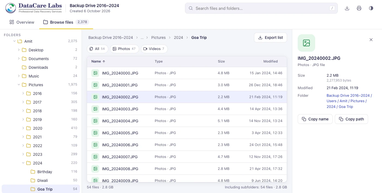The width and height of the screenshot is (382, 193).
Task: Click the Birthday folder icon
Action: pos(33,172)
